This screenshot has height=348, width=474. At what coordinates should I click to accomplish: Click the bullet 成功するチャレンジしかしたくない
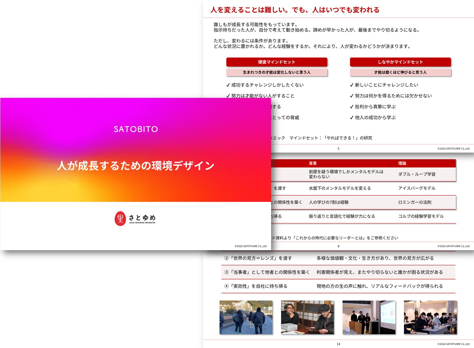[x=265, y=85]
